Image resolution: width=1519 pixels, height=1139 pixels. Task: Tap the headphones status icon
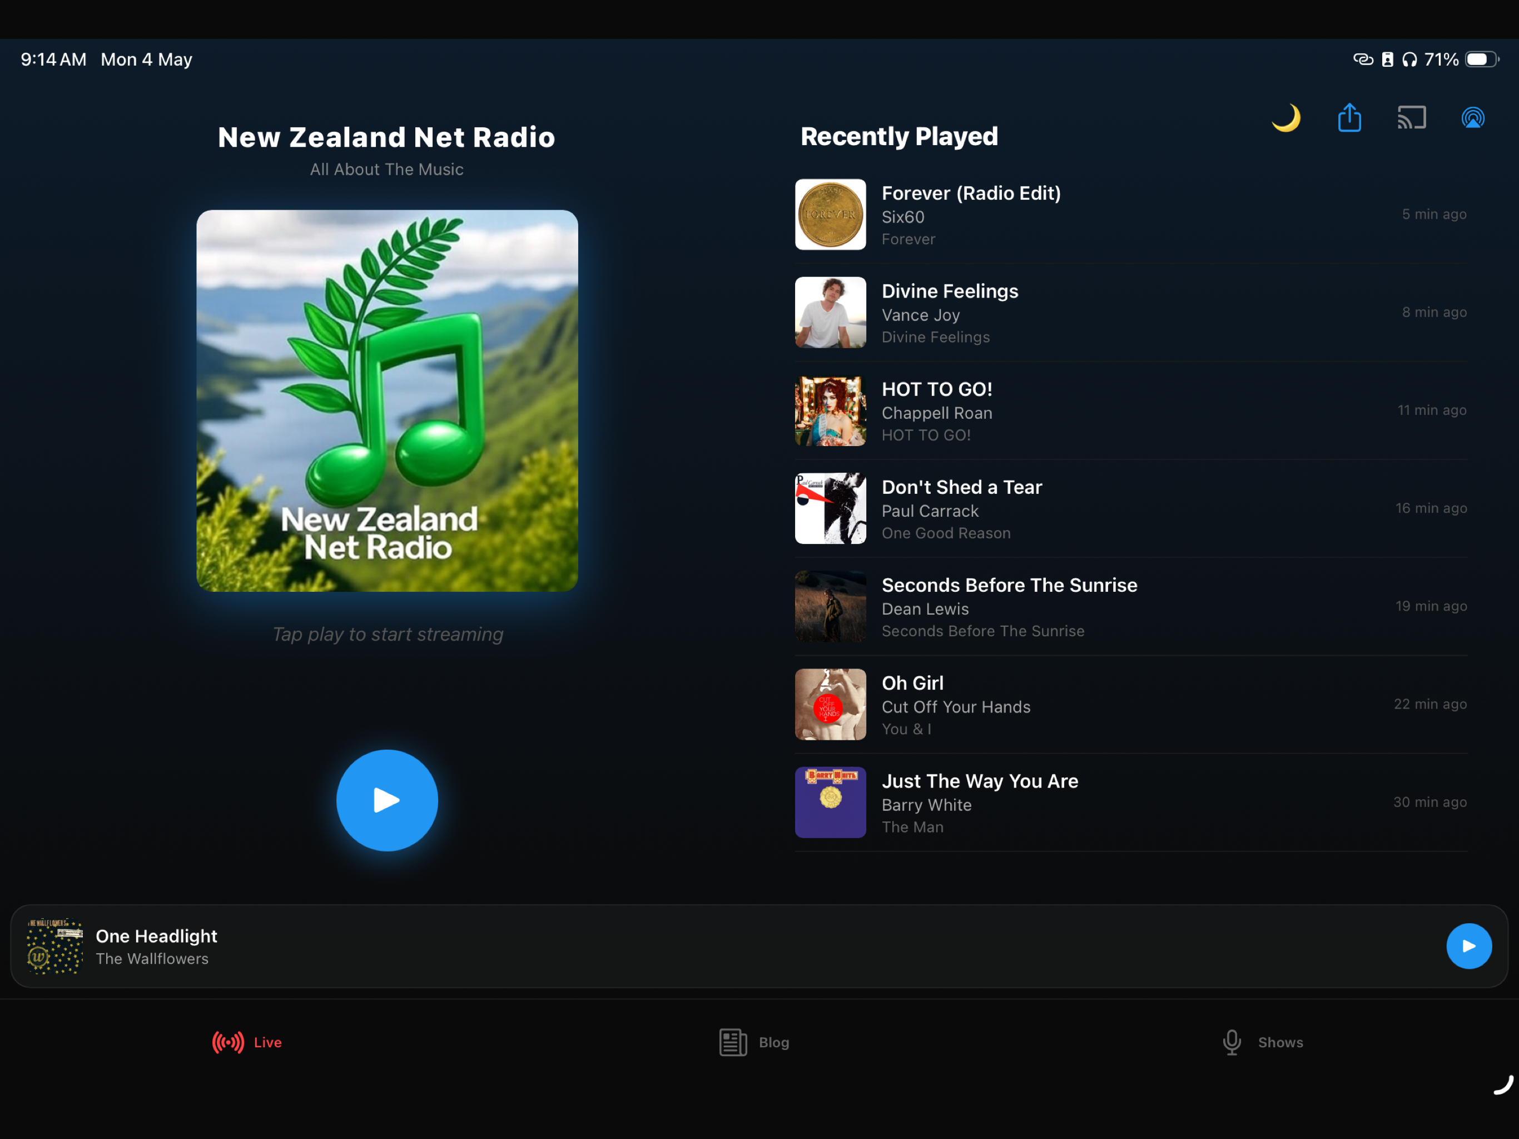coord(1409,59)
